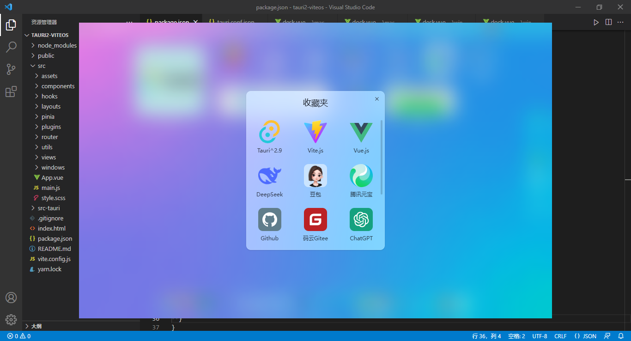Open the ChatGPT favorite
Image resolution: width=631 pixels, height=341 pixels.
(x=361, y=225)
